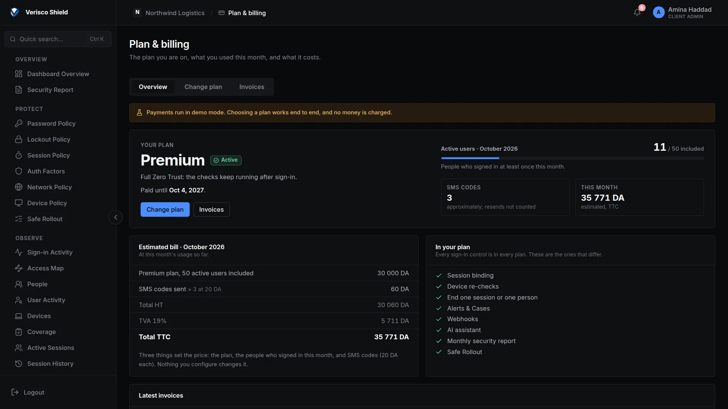728x409 pixels.
Task: Switch to the Overview tab
Action: tap(153, 87)
